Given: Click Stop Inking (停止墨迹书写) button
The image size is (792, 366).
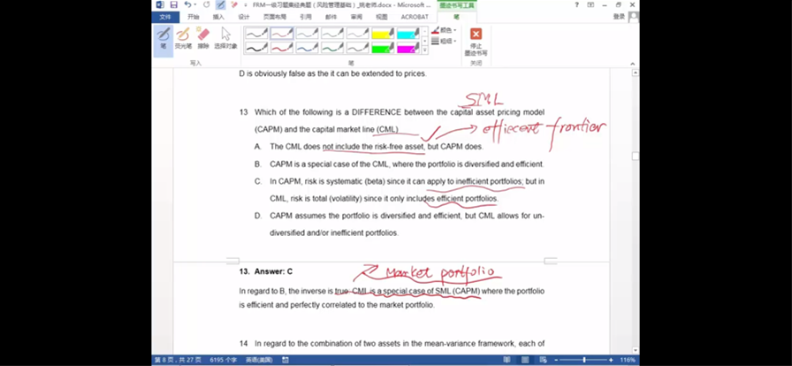Looking at the screenshot, I should (x=476, y=42).
